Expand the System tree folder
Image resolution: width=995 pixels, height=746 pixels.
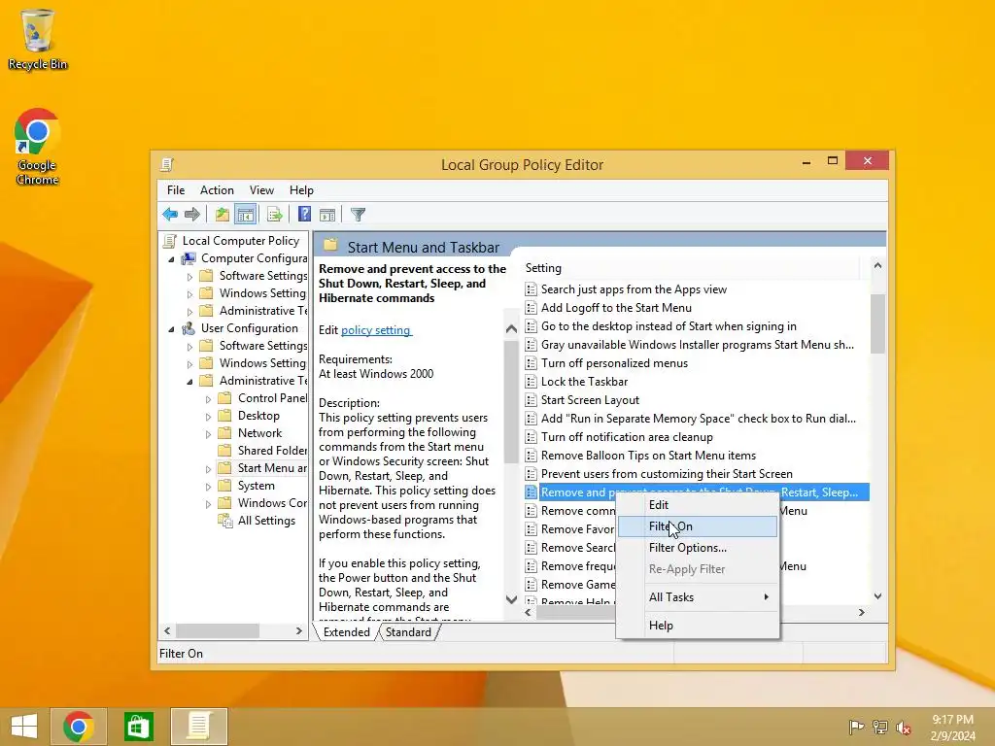click(x=208, y=487)
